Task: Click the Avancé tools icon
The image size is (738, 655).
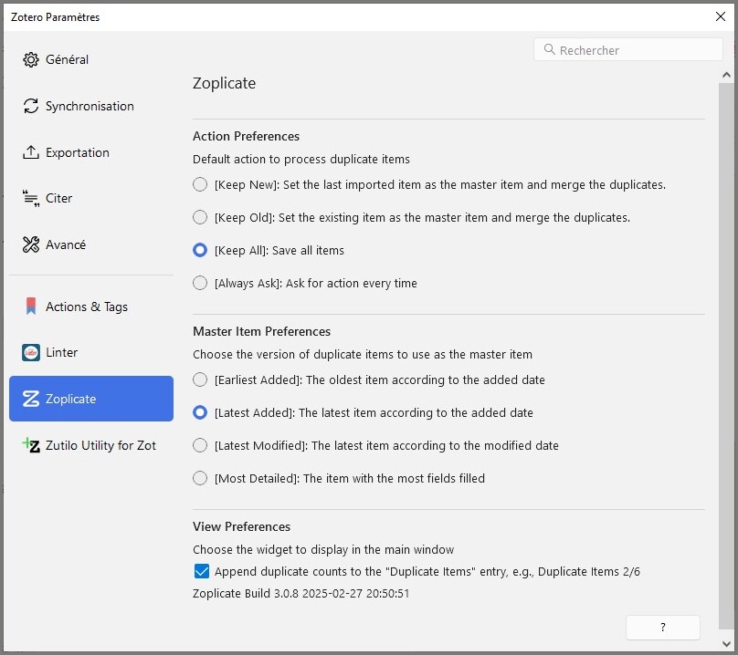Action: 31,244
